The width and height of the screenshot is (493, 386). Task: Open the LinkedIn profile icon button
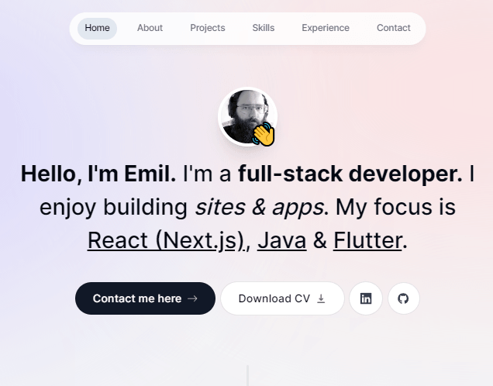(366, 298)
